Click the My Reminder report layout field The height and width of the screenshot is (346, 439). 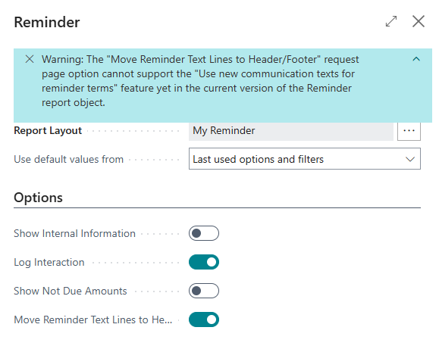291,131
